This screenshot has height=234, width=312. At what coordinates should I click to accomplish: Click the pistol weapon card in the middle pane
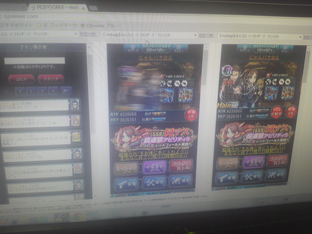tap(167, 95)
